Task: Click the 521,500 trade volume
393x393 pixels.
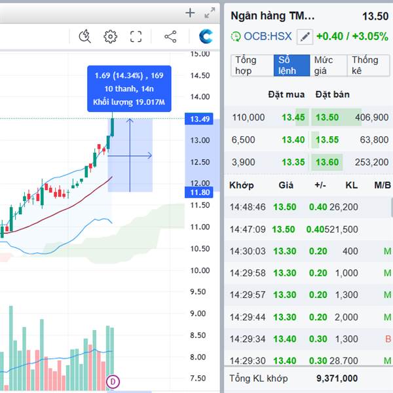Action: click(x=341, y=229)
